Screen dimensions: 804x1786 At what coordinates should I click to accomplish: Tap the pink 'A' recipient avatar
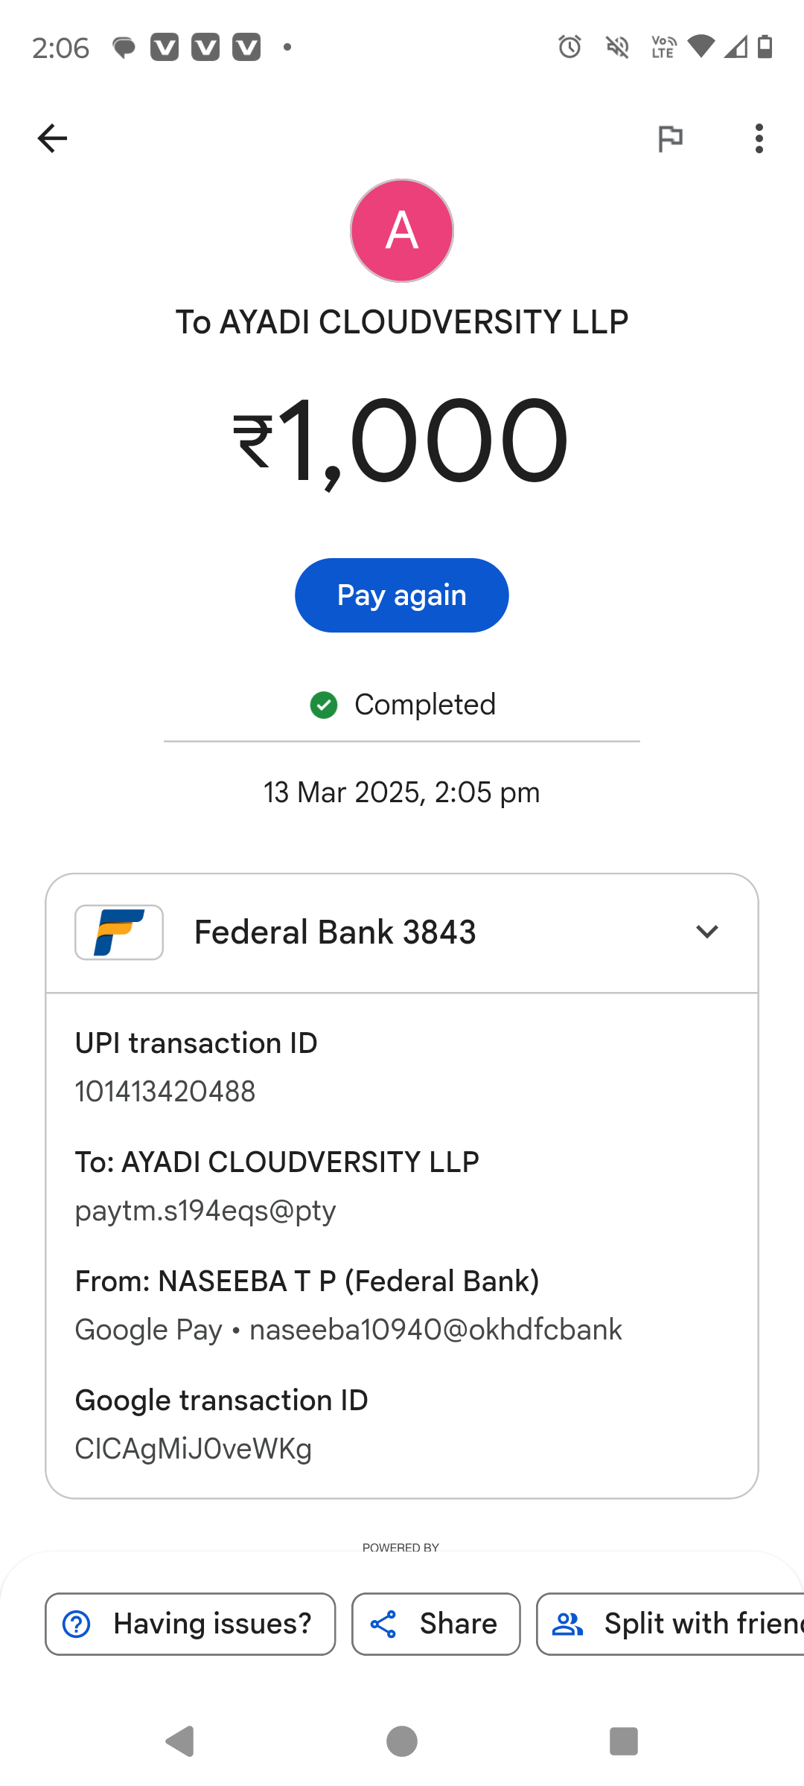[x=402, y=231]
